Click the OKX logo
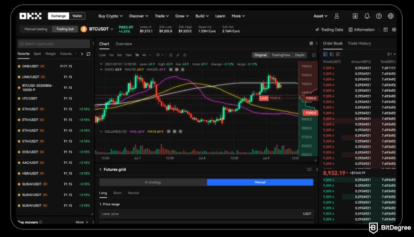Viewport: 414px width, 237px height. point(31,16)
